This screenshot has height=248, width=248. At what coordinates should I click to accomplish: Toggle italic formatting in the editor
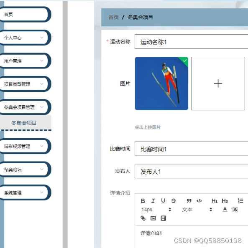coord(153,201)
